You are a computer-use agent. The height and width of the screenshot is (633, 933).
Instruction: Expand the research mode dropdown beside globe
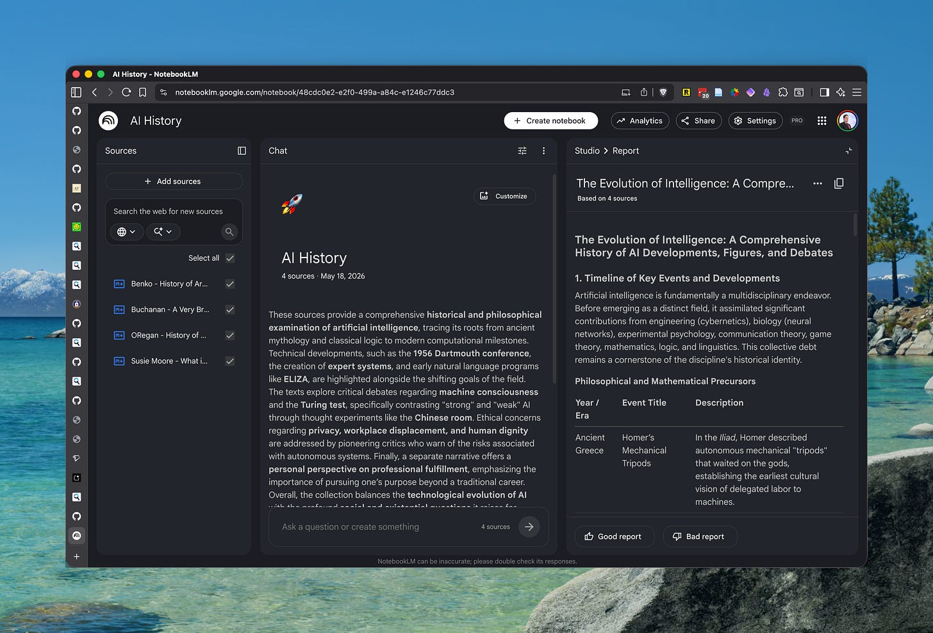[x=163, y=231]
